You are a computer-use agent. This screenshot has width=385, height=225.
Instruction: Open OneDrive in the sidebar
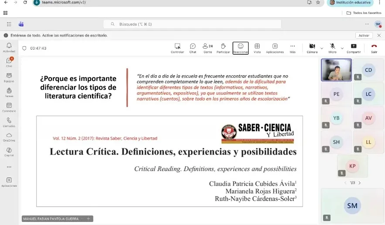coord(9,137)
